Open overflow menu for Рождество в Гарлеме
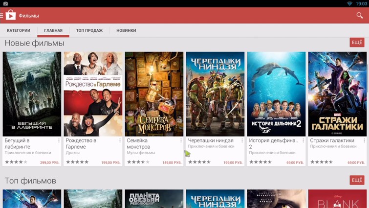The height and width of the screenshot is (208, 369). point(120,140)
